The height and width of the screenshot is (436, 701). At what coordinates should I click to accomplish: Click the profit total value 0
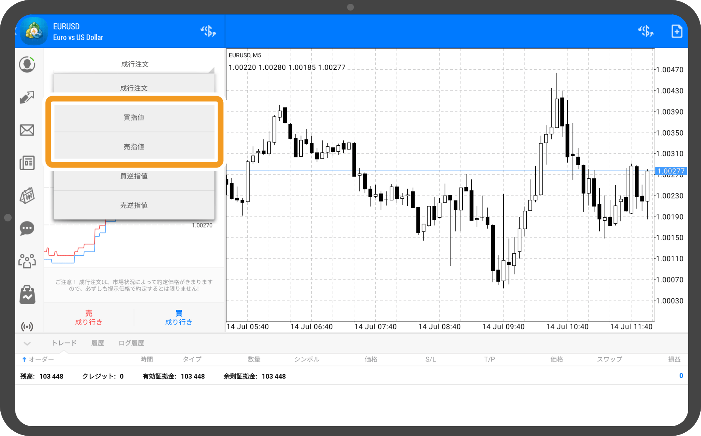pyautogui.click(x=681, y=376)
